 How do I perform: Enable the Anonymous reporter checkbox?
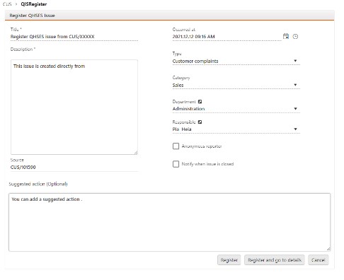pos(176,146)
